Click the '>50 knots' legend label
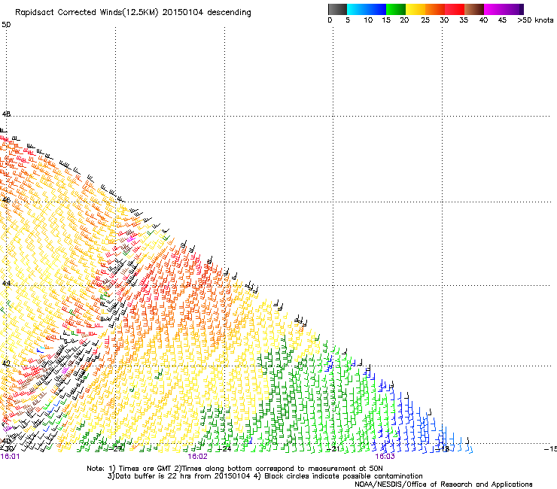The width and height of the screenshot is (557, 489). point(535,20)
